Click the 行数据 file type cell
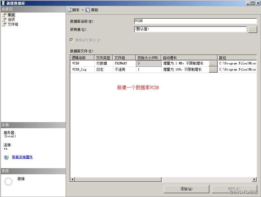The width and height of the screenshot is (261, 197). pyautogui.click(x=104, y=64)
